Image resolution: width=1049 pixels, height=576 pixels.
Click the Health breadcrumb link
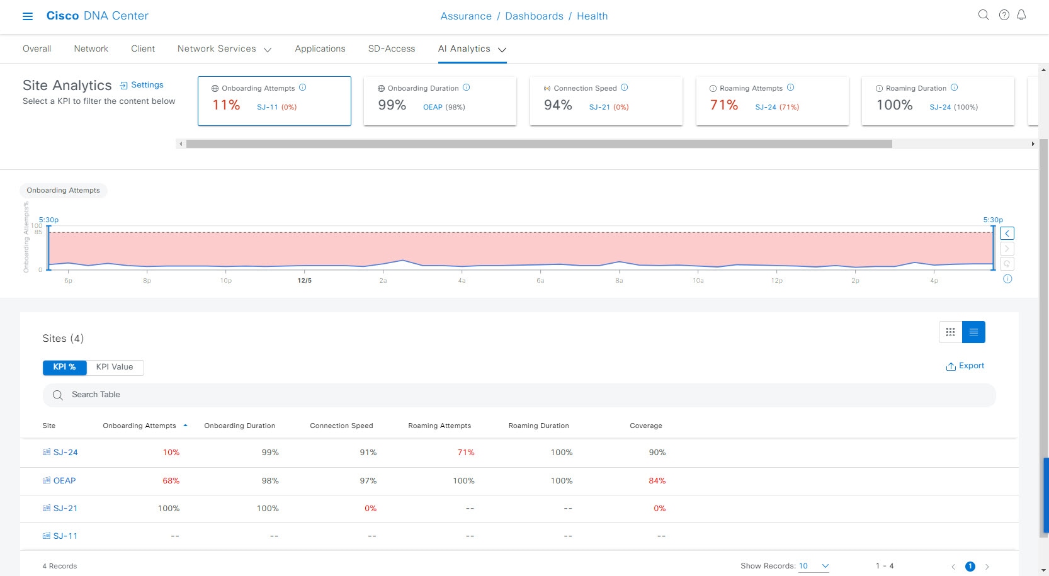pos(593,16)
